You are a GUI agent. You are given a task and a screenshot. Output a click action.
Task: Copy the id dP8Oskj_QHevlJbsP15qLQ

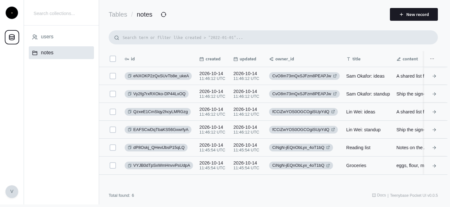130,148
